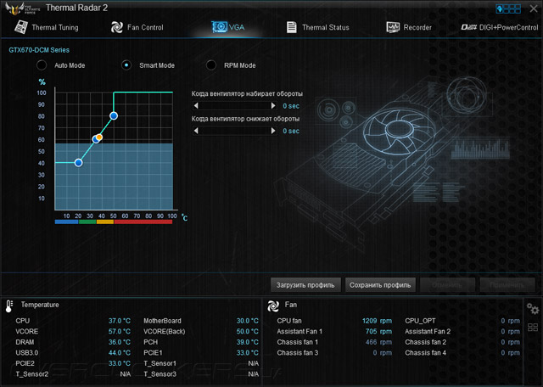Increase fan spin-up time with right arrow
Screen dimensions: 543x387
[273, 106]
